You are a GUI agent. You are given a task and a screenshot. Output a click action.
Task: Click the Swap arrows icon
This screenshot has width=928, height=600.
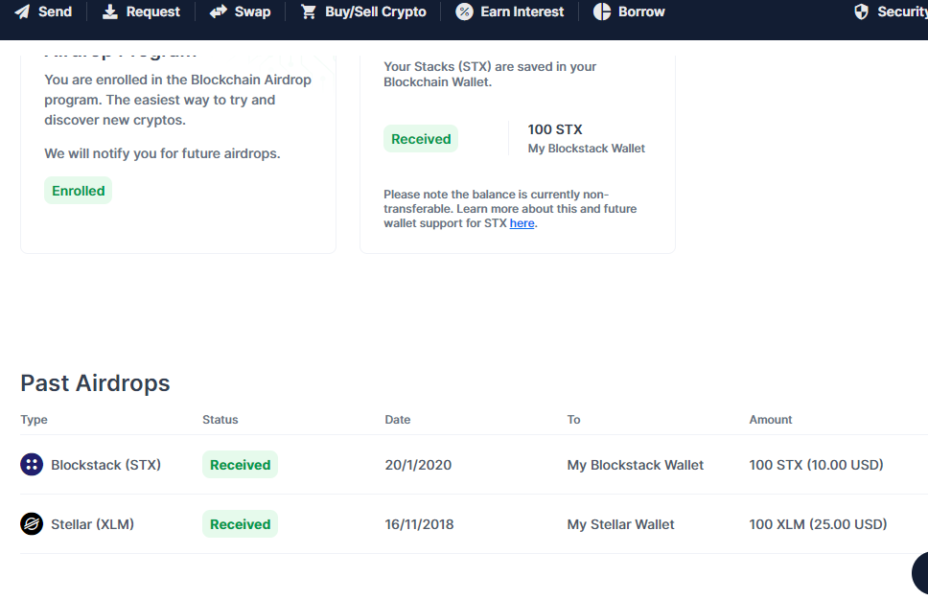[219, 12]
